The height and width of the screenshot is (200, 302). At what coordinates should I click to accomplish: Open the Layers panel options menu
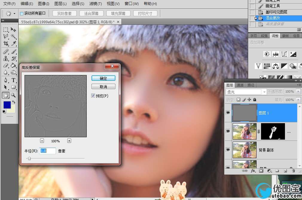(x=299, y=85)
